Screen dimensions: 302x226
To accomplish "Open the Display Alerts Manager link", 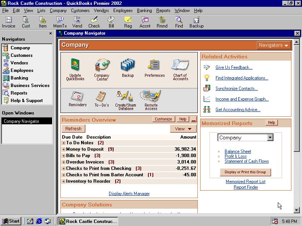I will coord(129,194).
